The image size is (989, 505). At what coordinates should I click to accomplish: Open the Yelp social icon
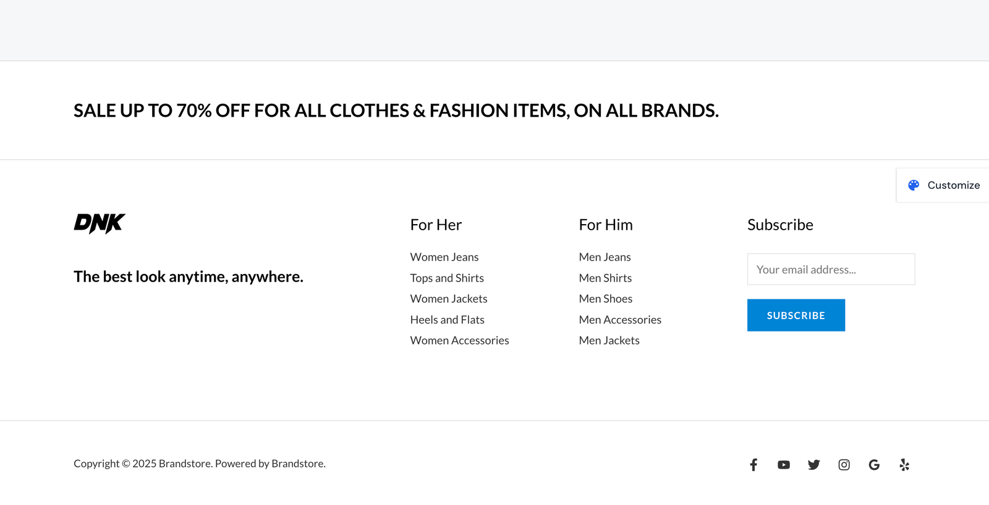904,465
